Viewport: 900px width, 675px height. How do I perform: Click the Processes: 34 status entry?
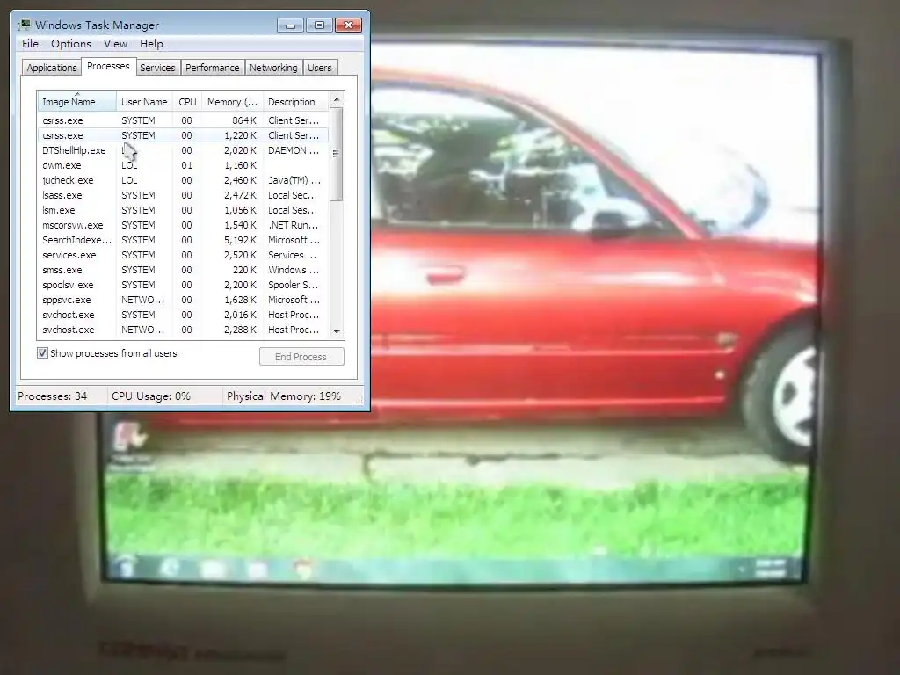pyautogui.click(x=52, y=396)
